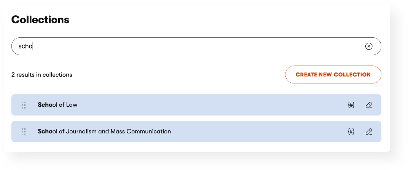
Task: Open School of Journalism and Mass Communication
Action: point(104,132)
